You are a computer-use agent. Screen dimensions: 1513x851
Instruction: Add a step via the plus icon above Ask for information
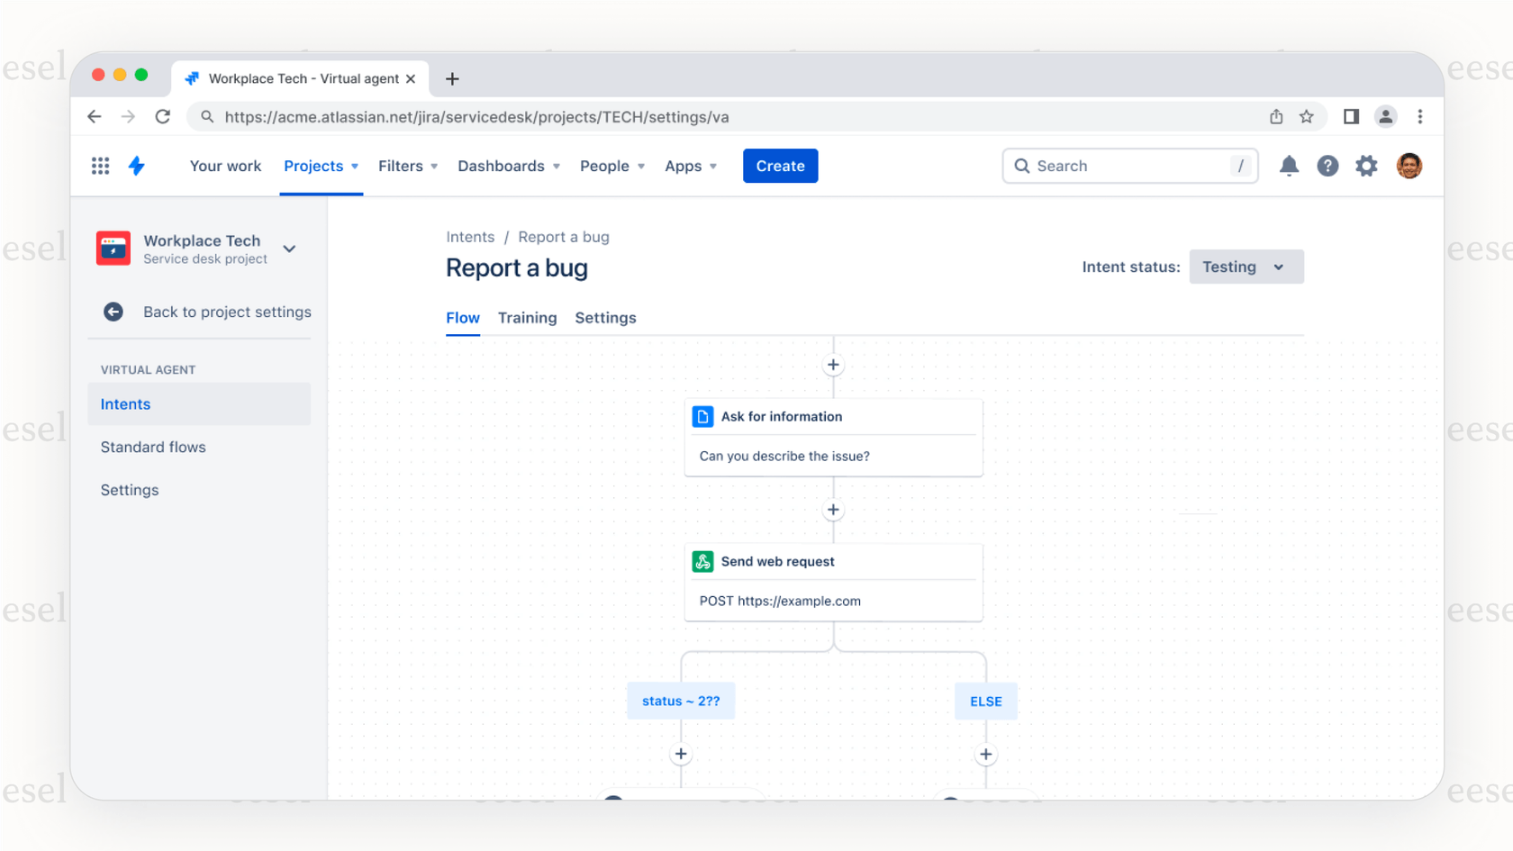[833, 365]
